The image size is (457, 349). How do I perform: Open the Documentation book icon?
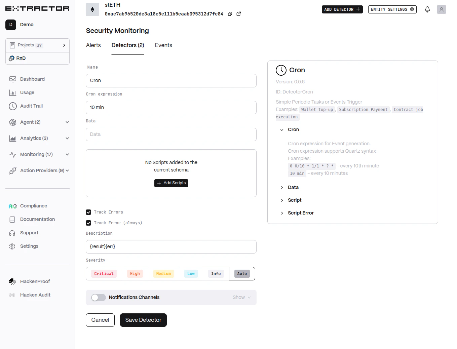pos(12,220)
